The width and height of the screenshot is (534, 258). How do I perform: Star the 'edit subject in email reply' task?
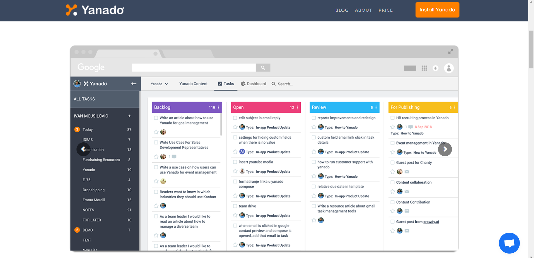coord(235,127)
